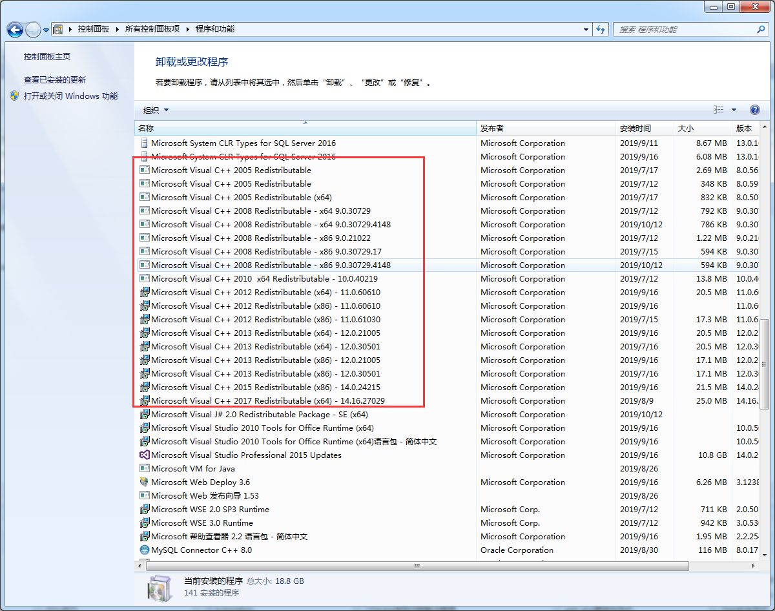The image size is (775, 611).
Task: Click icon of Microsoft WSE 2.0 SP3 Runtime
Action: coord(145,510)
